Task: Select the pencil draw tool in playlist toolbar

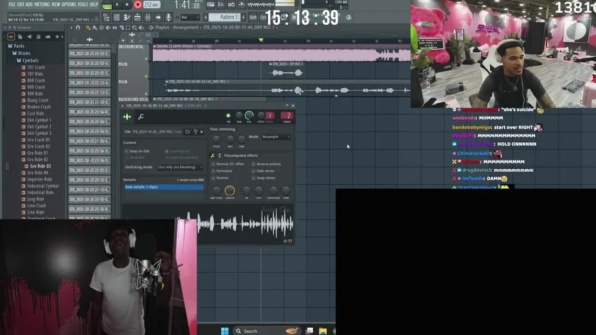Action: [88, 27]
